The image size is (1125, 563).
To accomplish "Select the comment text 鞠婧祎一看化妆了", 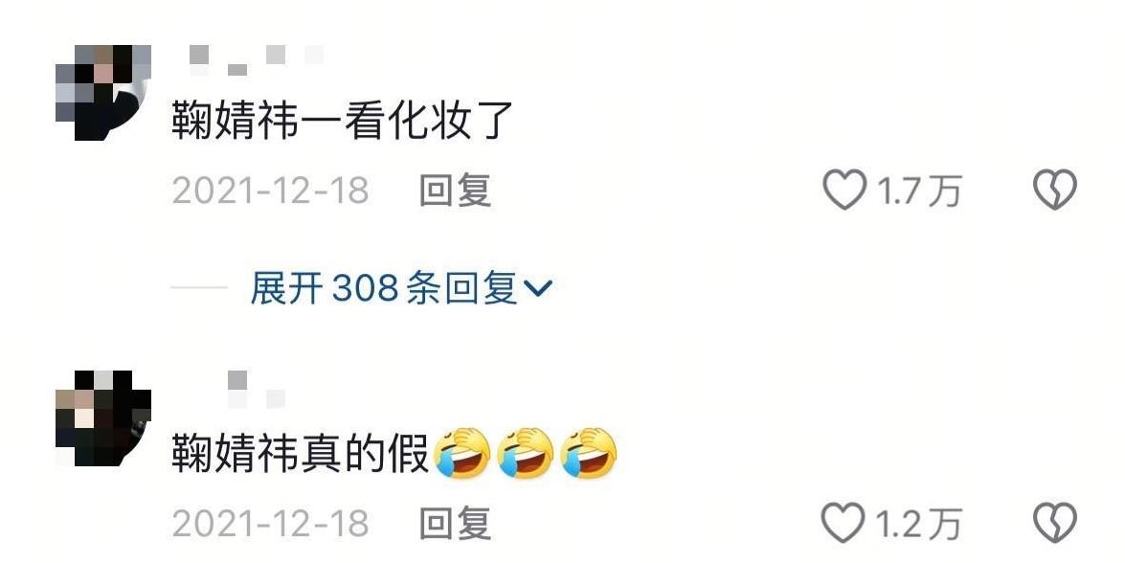I will 343,120.
